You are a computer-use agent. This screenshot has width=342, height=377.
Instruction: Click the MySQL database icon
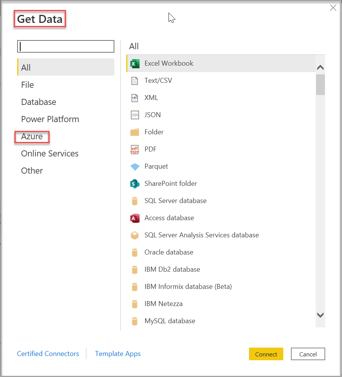tap(135, 321)
